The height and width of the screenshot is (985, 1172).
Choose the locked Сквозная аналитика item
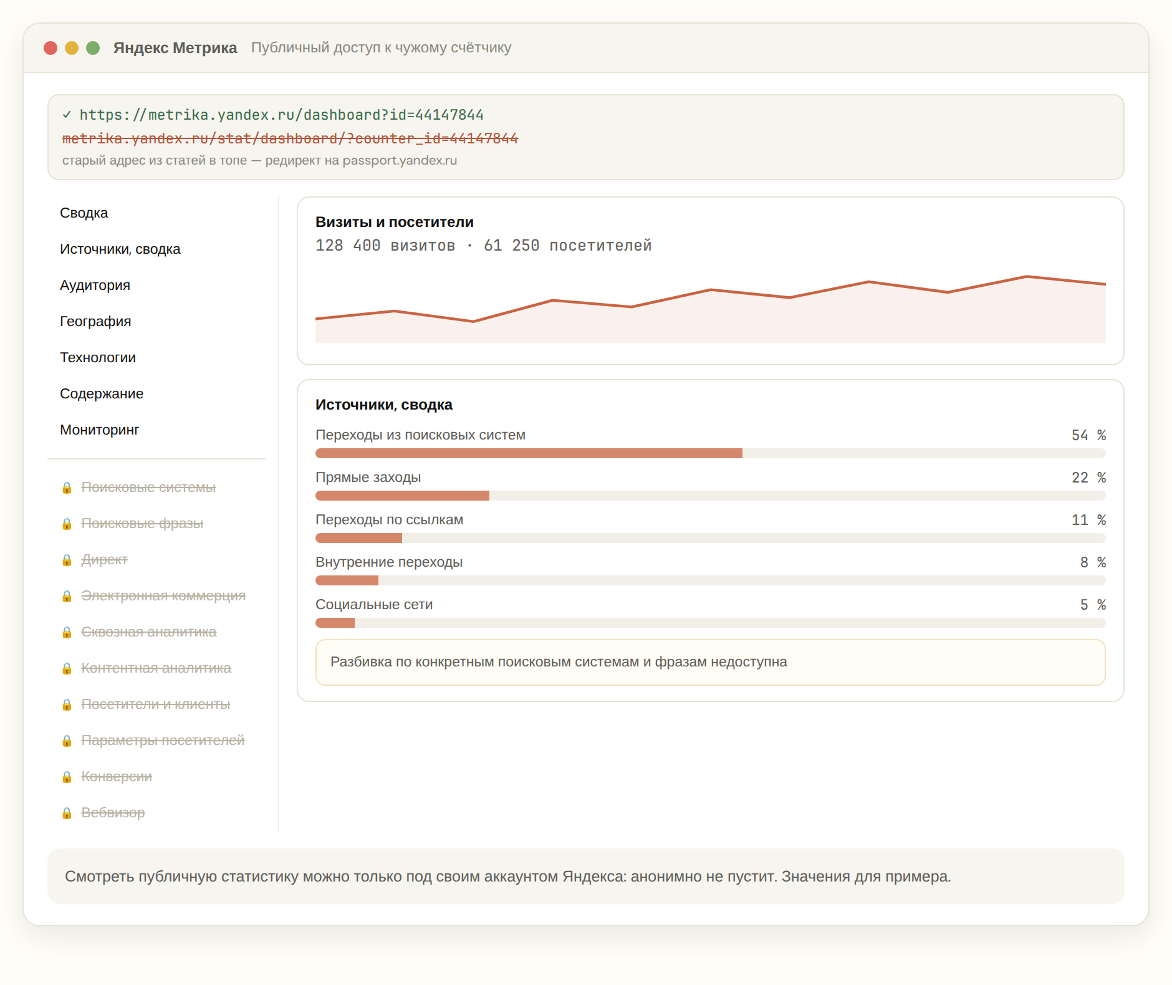click(x=149, y=632)
